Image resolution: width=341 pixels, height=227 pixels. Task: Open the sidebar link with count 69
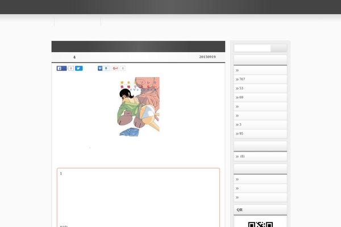coord(260,97)
